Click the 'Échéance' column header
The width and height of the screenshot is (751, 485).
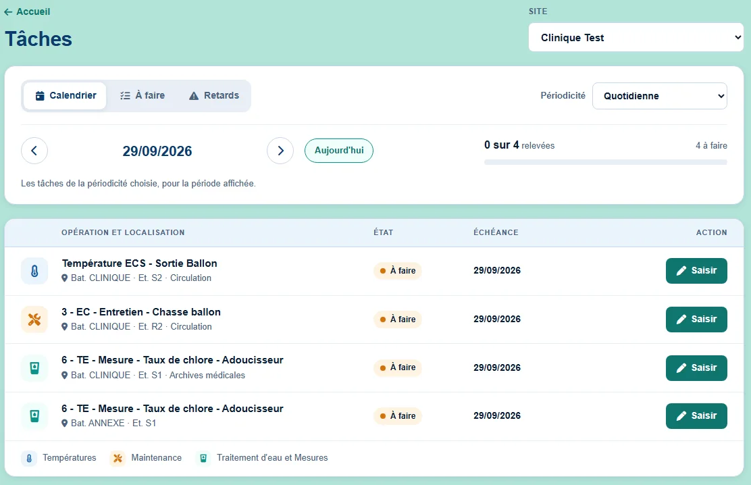click(496, 232)
